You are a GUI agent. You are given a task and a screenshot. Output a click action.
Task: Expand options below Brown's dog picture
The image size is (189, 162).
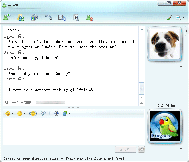[181, 67]
